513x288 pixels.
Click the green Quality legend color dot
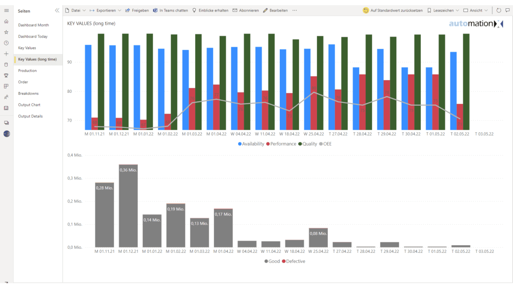[300, 144]
